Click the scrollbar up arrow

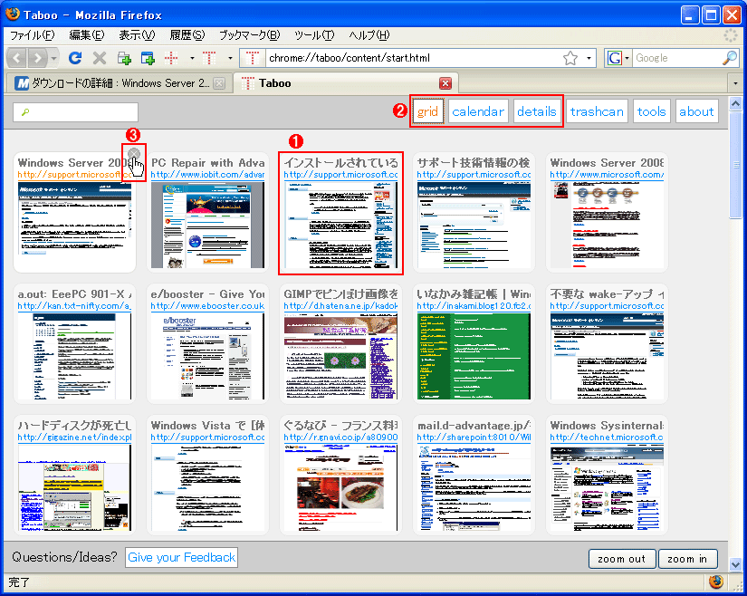coord(735,103)
